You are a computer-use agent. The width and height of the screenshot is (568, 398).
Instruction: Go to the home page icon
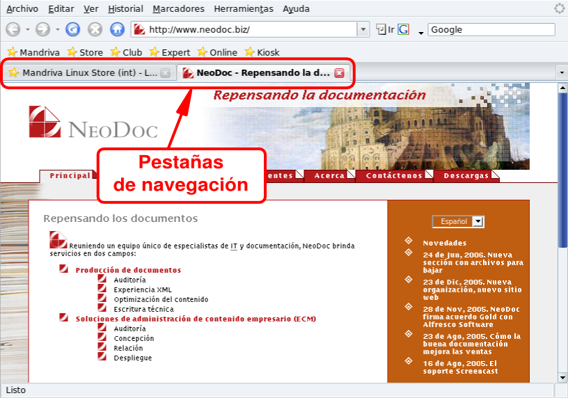coord(117,29)
